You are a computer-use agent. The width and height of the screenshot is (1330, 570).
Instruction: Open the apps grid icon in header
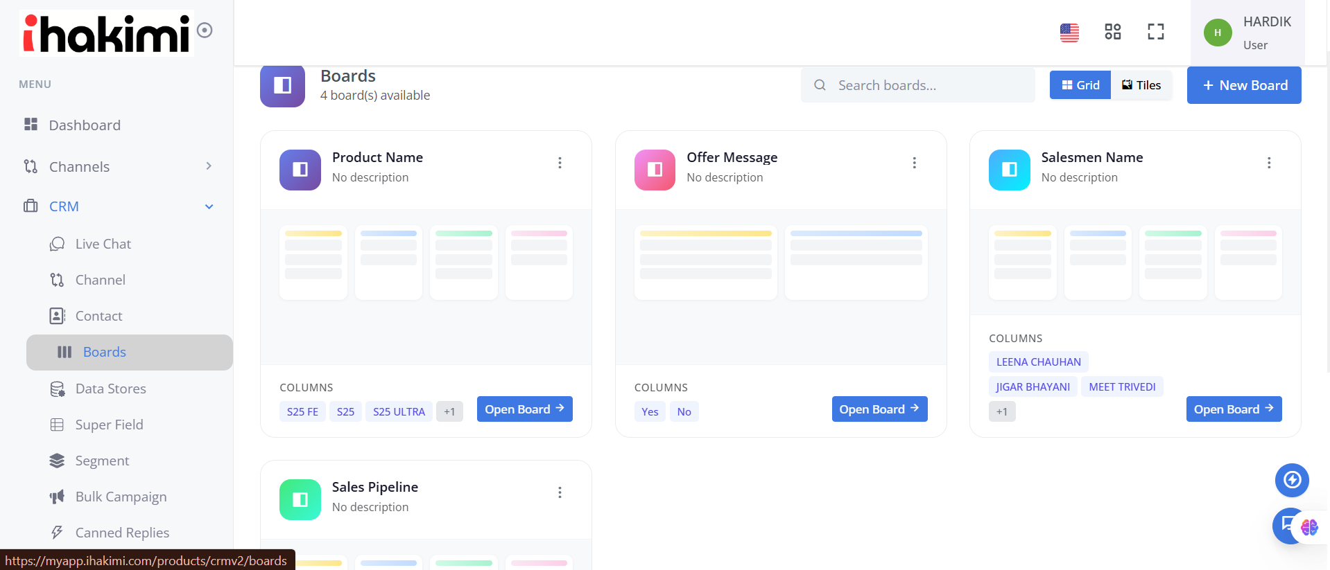[1113, 31]
